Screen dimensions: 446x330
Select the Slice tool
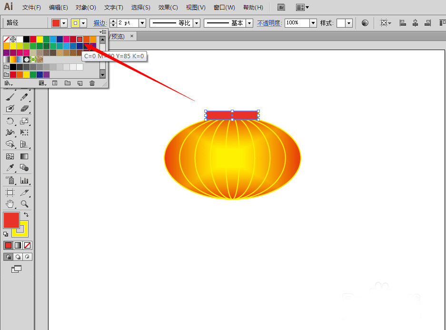[x=24, y=193]
